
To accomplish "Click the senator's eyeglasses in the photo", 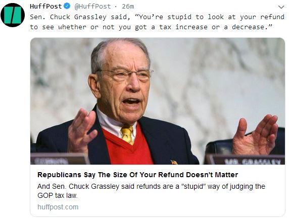I will click(125, 74).
